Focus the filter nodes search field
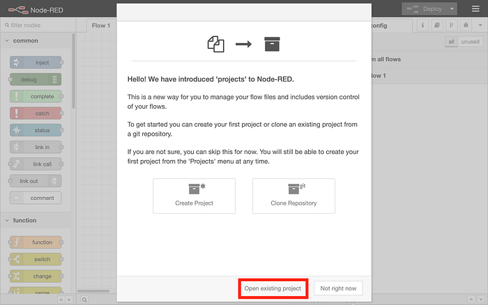The width and height of the screenshot is (488, 305). (x=38, y=25)
